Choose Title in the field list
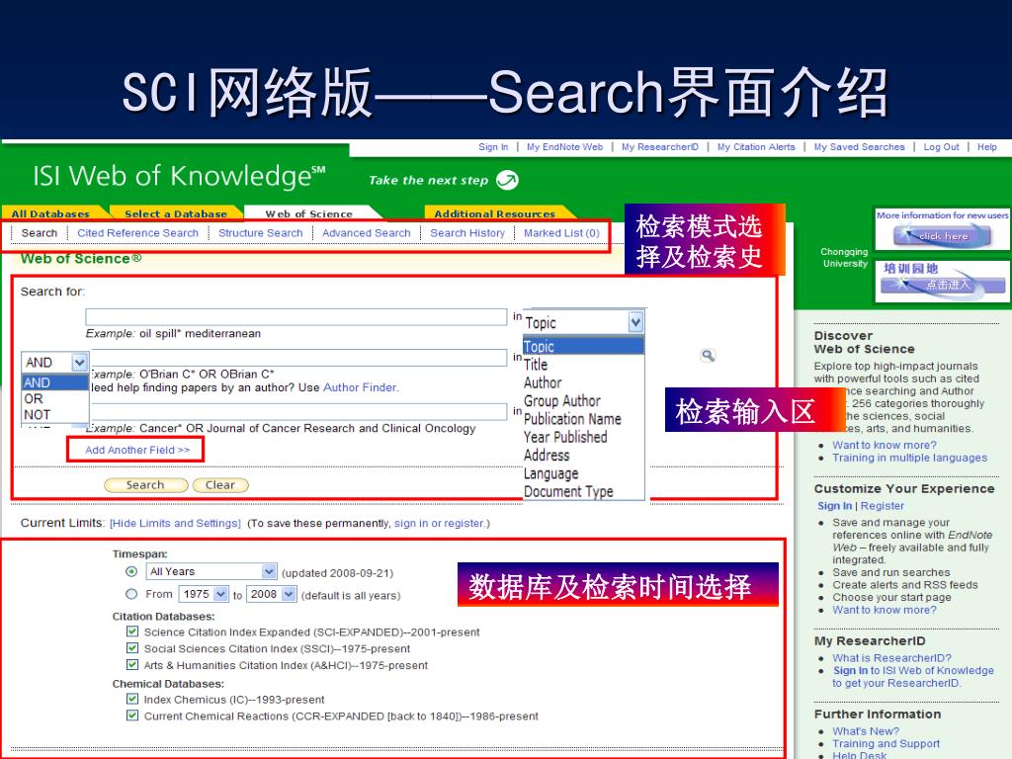Image resolution: width=1012 pixels, height=759 pixels. click(x=536, y=365)
